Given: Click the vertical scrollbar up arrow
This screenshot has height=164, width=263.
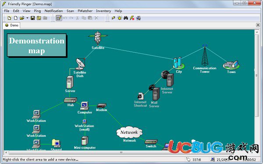Looking at the screenshot, I should pyautogui.click(x=257, y=32).
